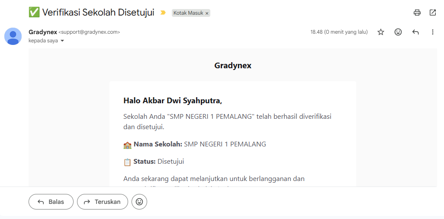Screen dimensions: 444x219
Task: Click the greeting Halo Akbar Dwi Syahputra
Action: [173, 101]
